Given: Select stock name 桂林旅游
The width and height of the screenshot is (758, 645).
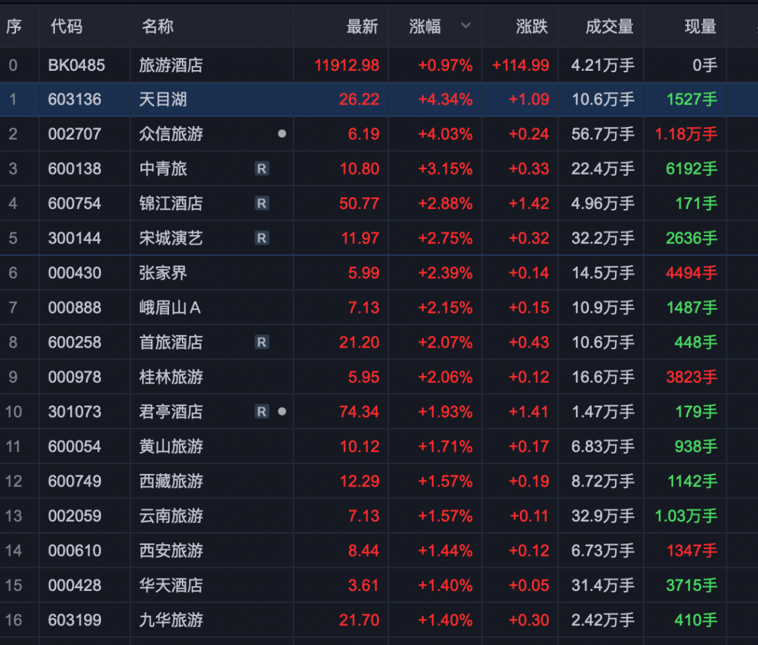Looking at the screenshot, I should 171,377.
